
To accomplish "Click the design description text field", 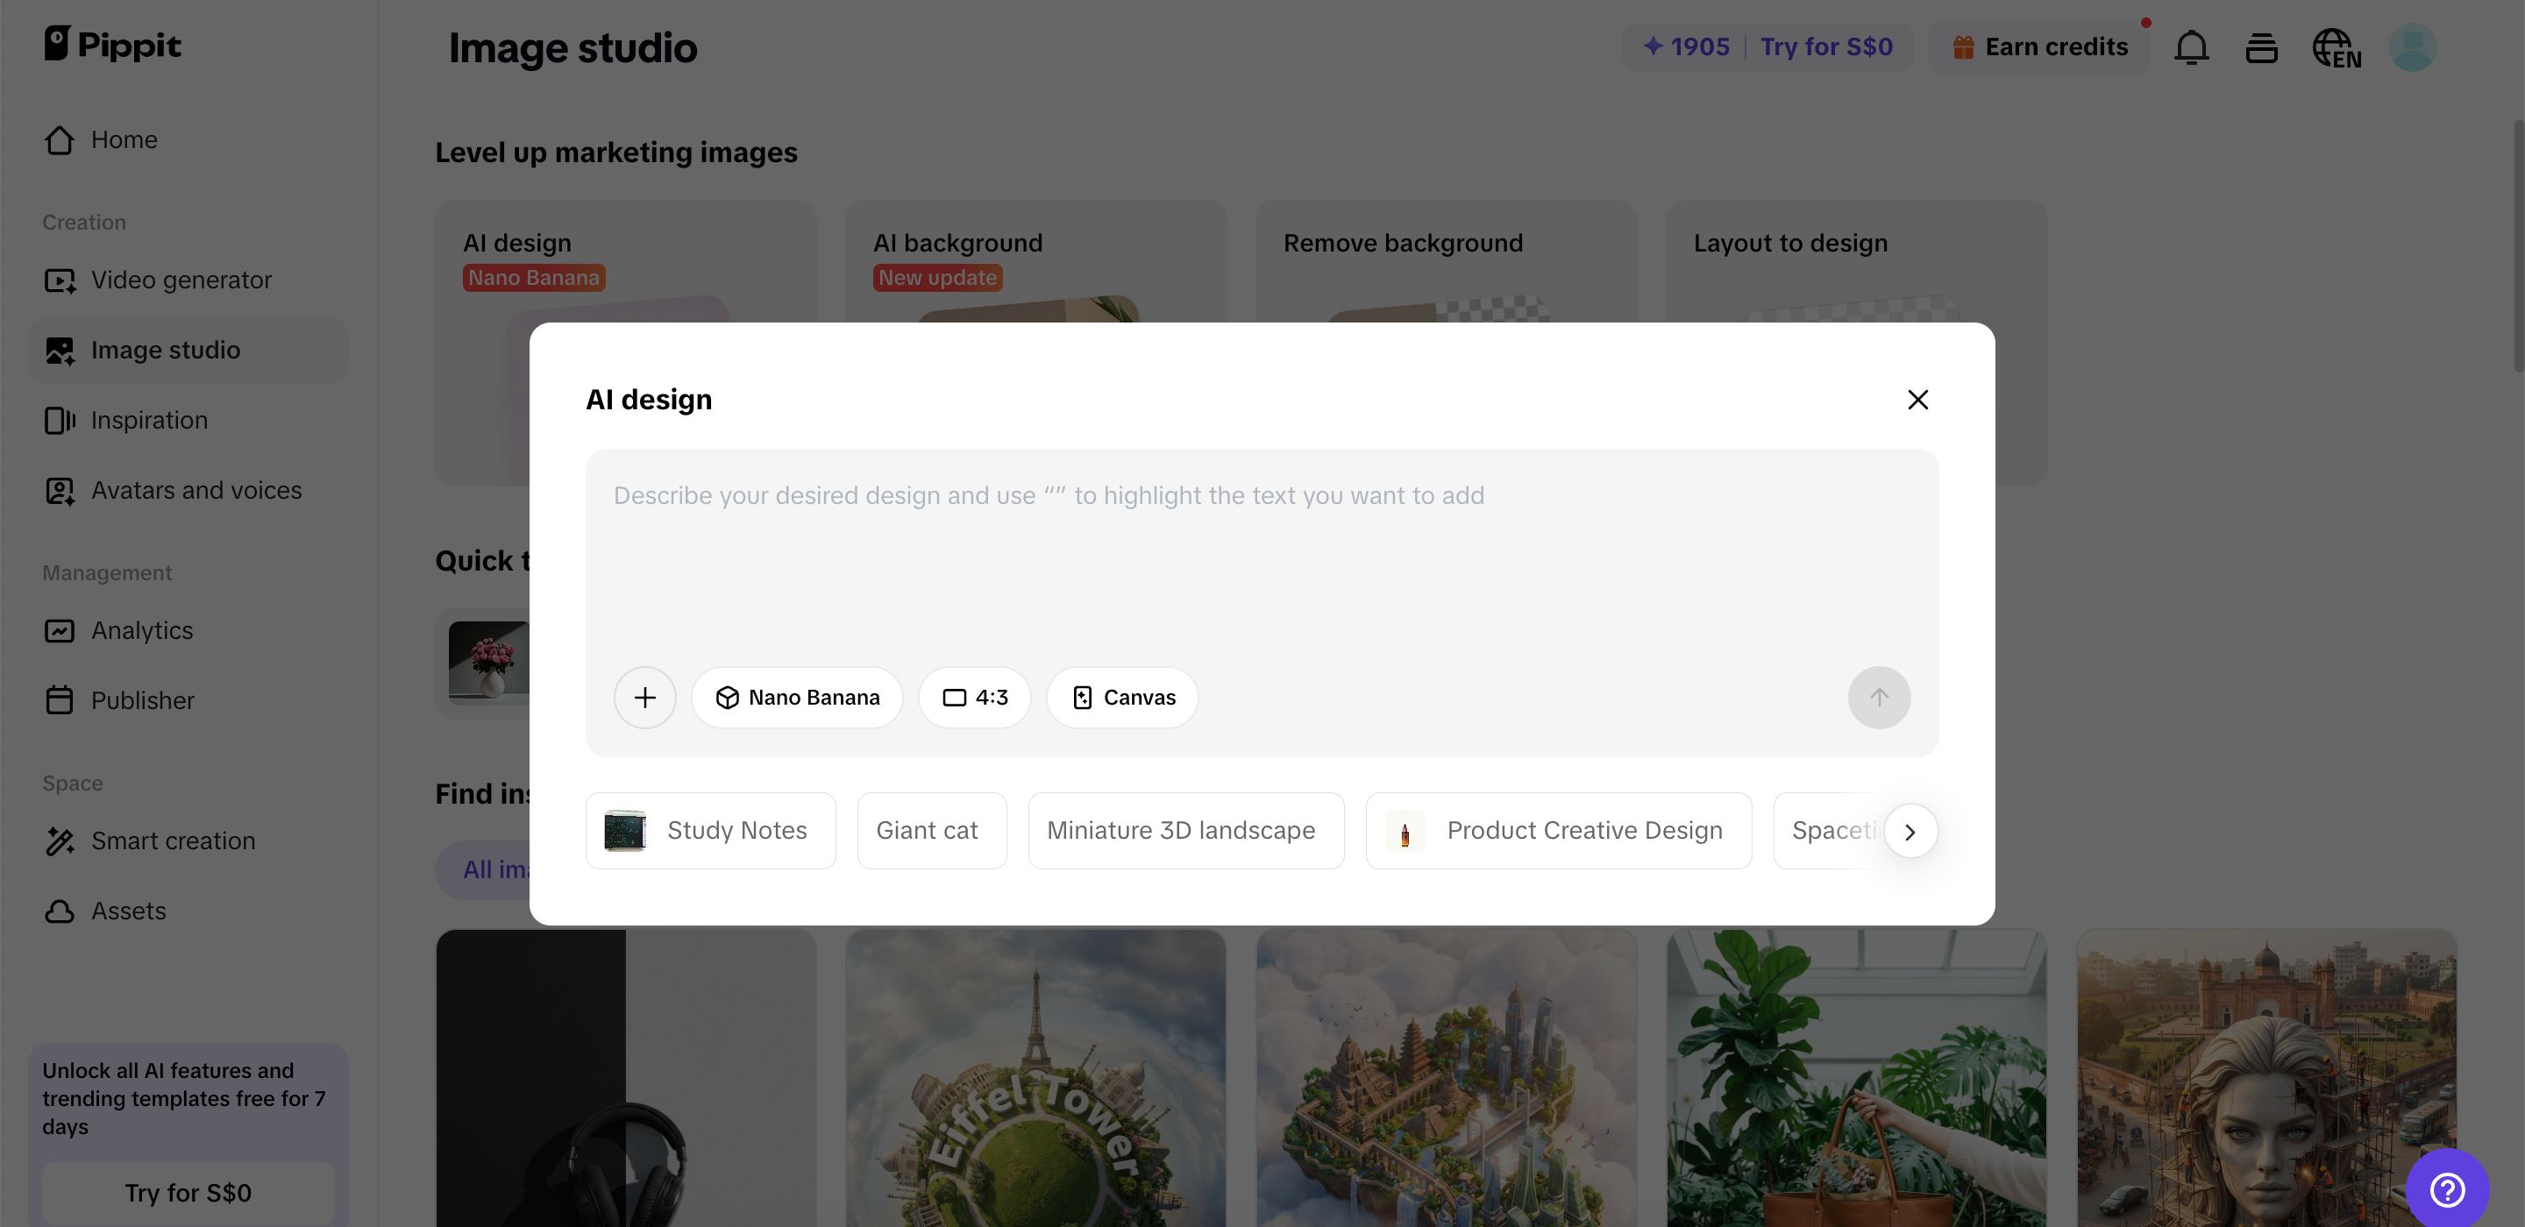I will 1261,558.
